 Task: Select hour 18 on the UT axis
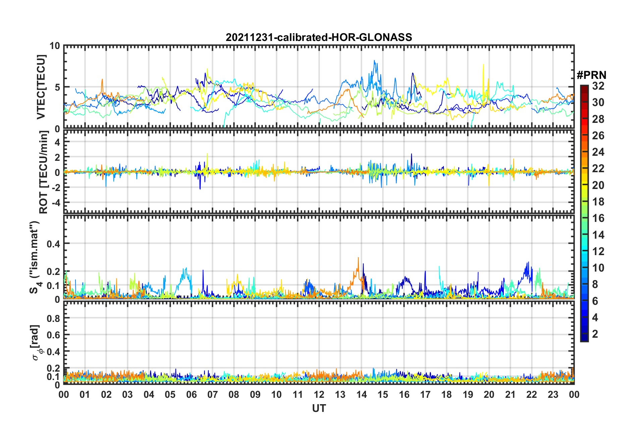click(x=446, y=394)
